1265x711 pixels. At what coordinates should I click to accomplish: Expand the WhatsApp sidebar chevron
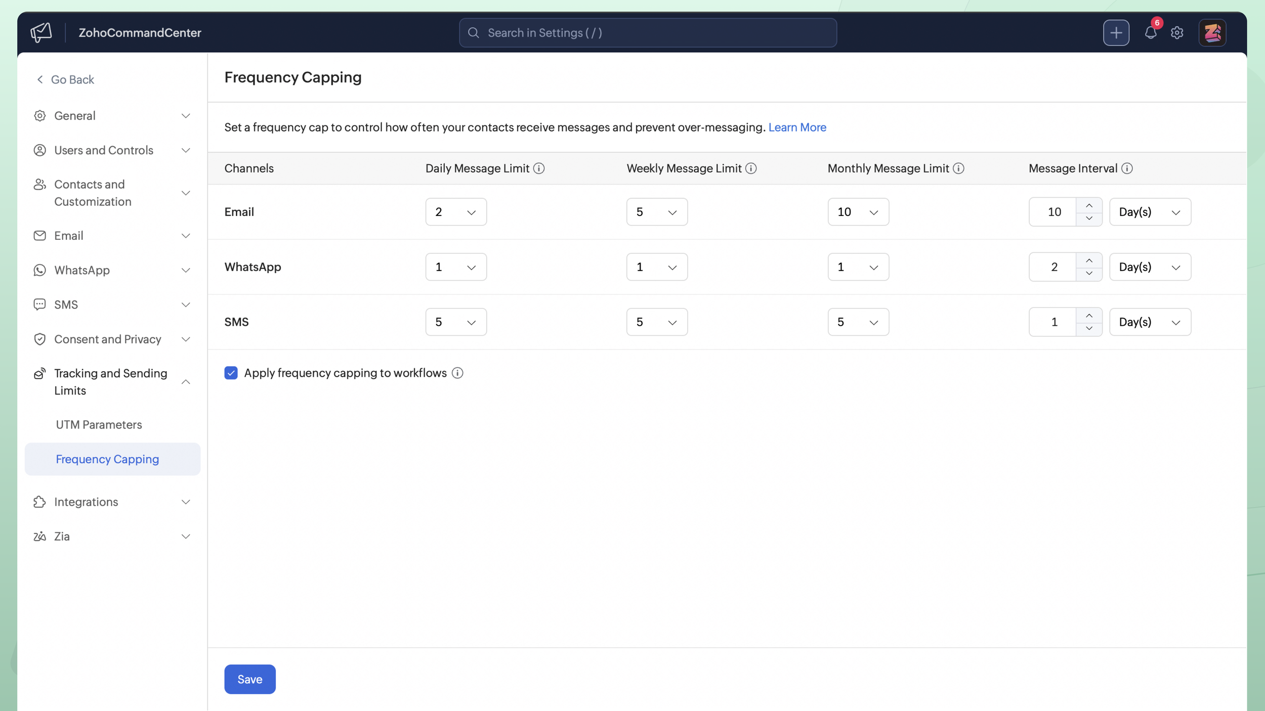pyautogui.click(x=186, y=270)
